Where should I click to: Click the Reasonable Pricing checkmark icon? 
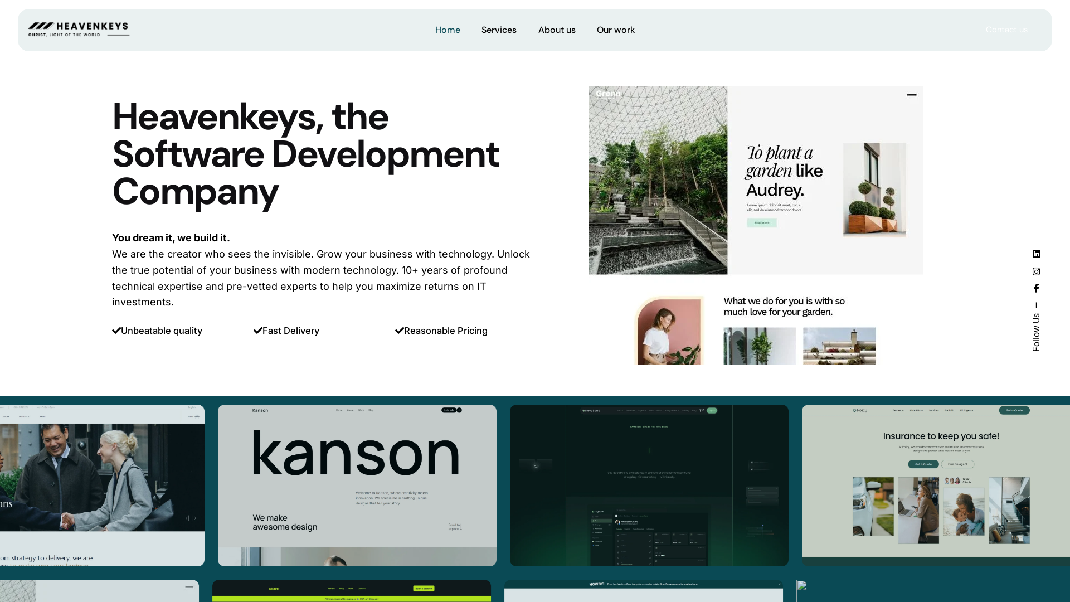tap(399, 331)
